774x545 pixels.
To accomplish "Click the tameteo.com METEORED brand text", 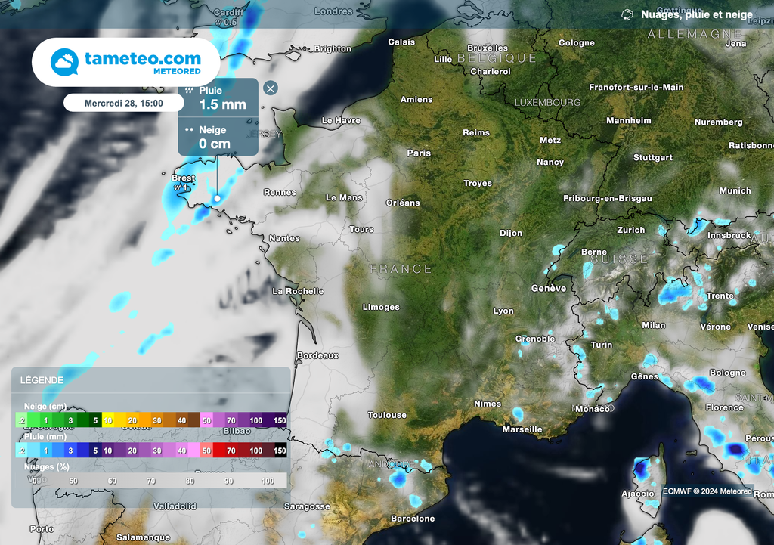I will pos(143,62).
